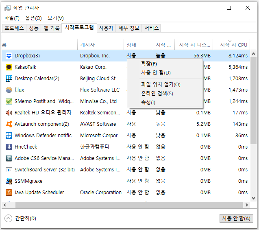Select the Dropbox(3) row name
The width and height of the screenshot is (259, 230).
coord(27,56)
